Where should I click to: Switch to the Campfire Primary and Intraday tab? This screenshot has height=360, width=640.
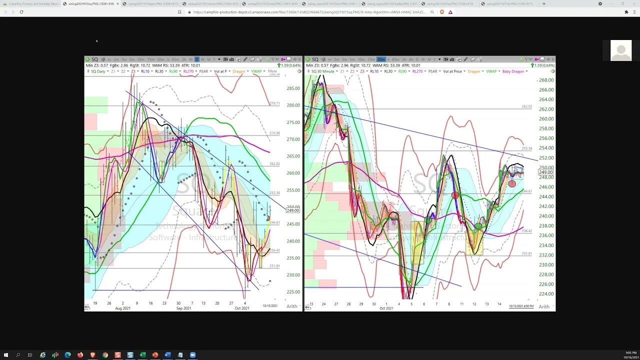coord(31,3)
